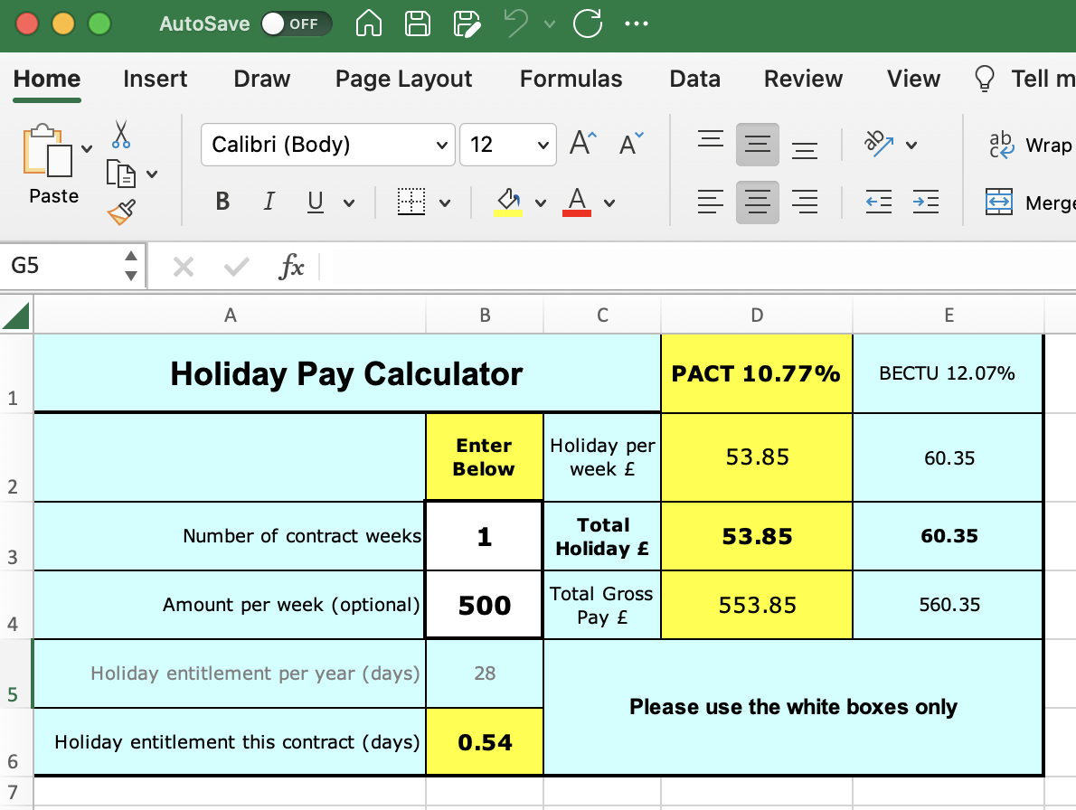Toggle Middle Align vertical alignment
Viewport: 1076px width, 810px height.
click(x=758, y=144)
